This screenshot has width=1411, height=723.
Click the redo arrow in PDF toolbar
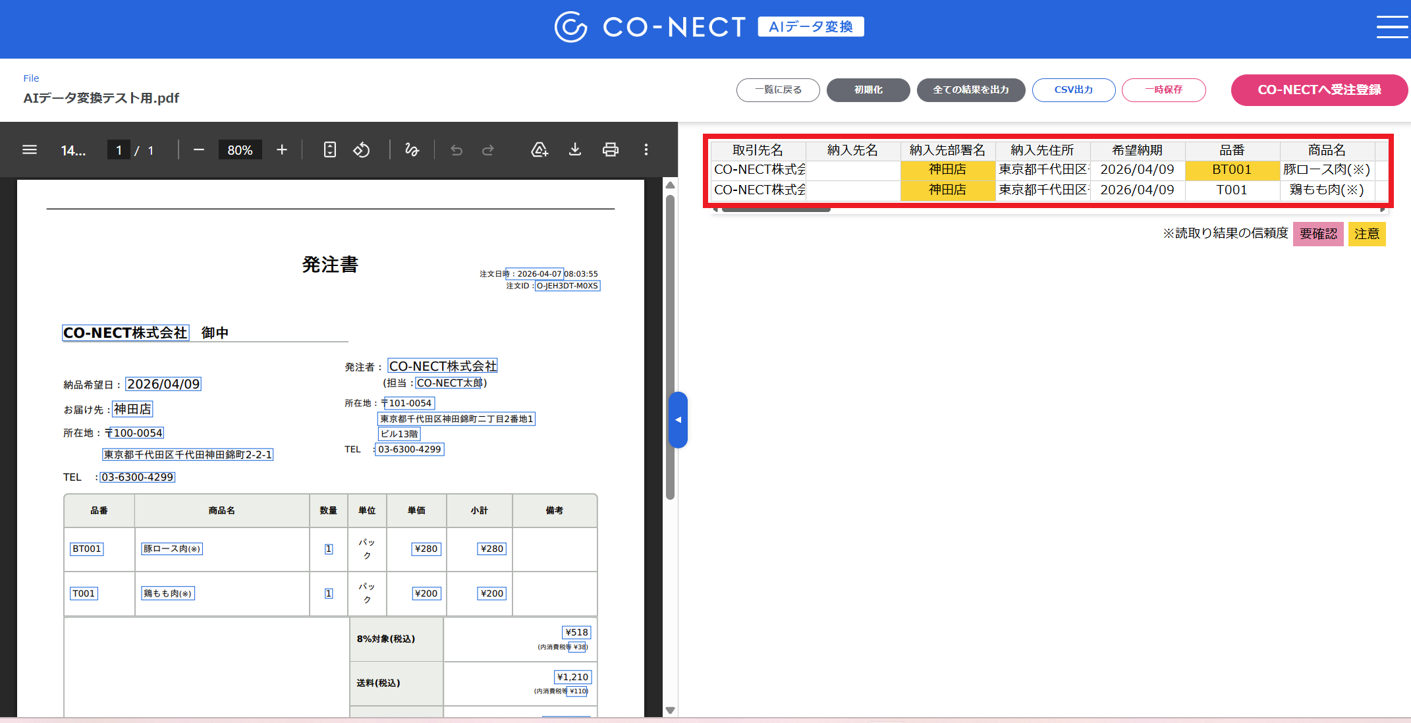click(488, 149)
